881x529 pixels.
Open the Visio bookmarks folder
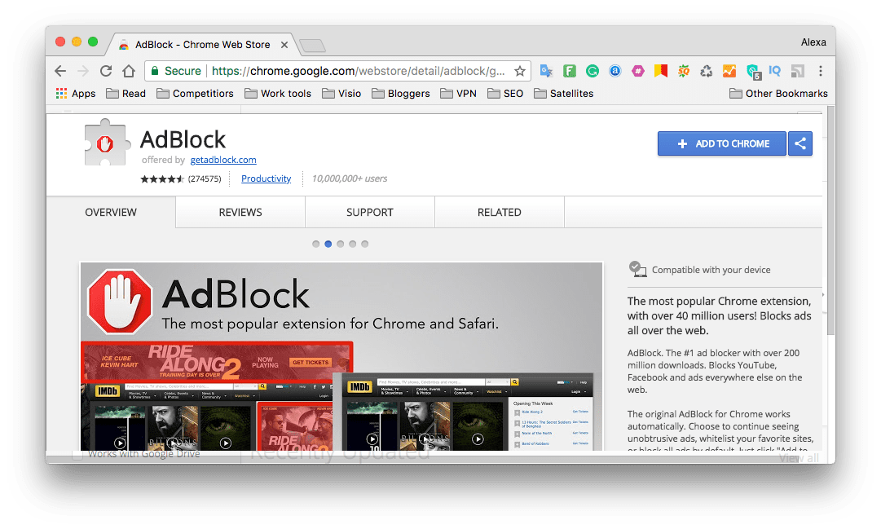pyautogui.click(x=341, y=93)
